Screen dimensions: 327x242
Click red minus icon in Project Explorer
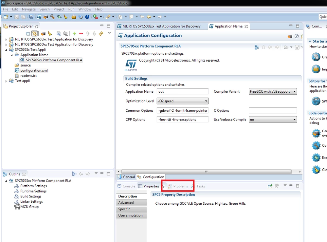(81, 33)
